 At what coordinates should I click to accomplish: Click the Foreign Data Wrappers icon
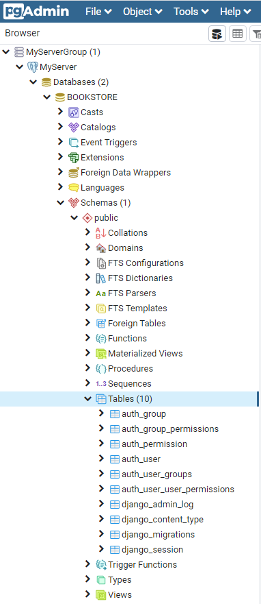(74, 173)
